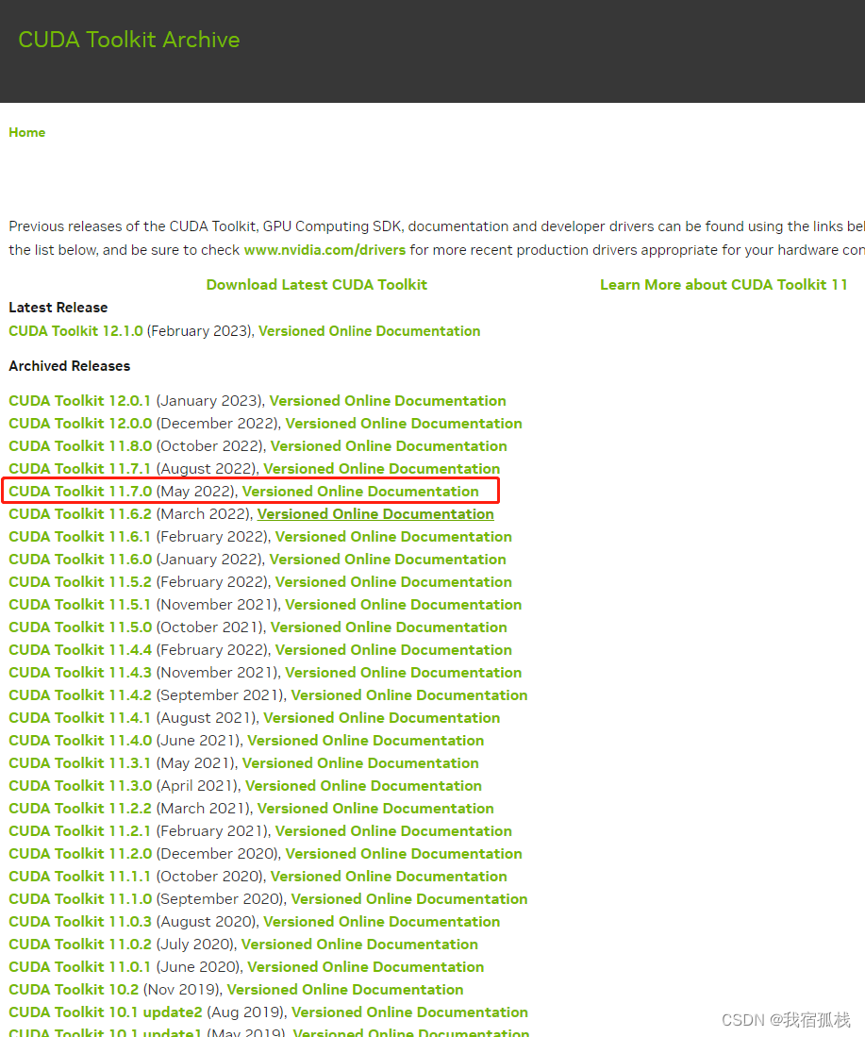Open CUDA Toolkit 12.0.1 link
865x1037 pixels.
point(80,401)
